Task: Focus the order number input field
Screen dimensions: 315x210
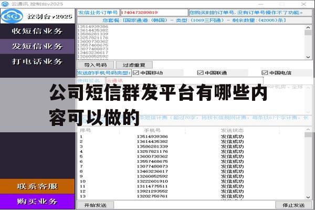Action: (154, 13)
